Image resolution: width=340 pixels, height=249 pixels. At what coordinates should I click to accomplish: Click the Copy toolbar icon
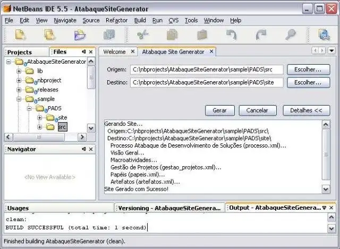(172, 35)
